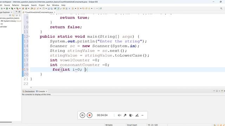The width and height of the screenshot is (225, 126).
Task: Stop the screen recording
Action: coord(89,115)
